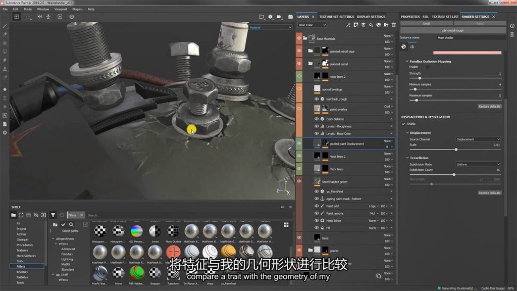Toggle the viewport grid display icon
Image resolution: width=517 pixels, height=291 pixels.
pyautogui.click(x=17, y=17)
